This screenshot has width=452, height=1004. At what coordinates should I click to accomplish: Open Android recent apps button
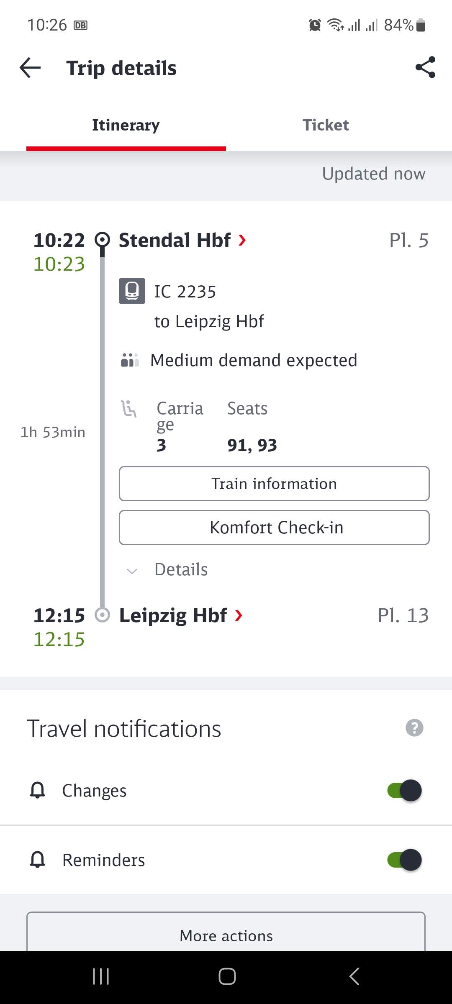(101, 977)
